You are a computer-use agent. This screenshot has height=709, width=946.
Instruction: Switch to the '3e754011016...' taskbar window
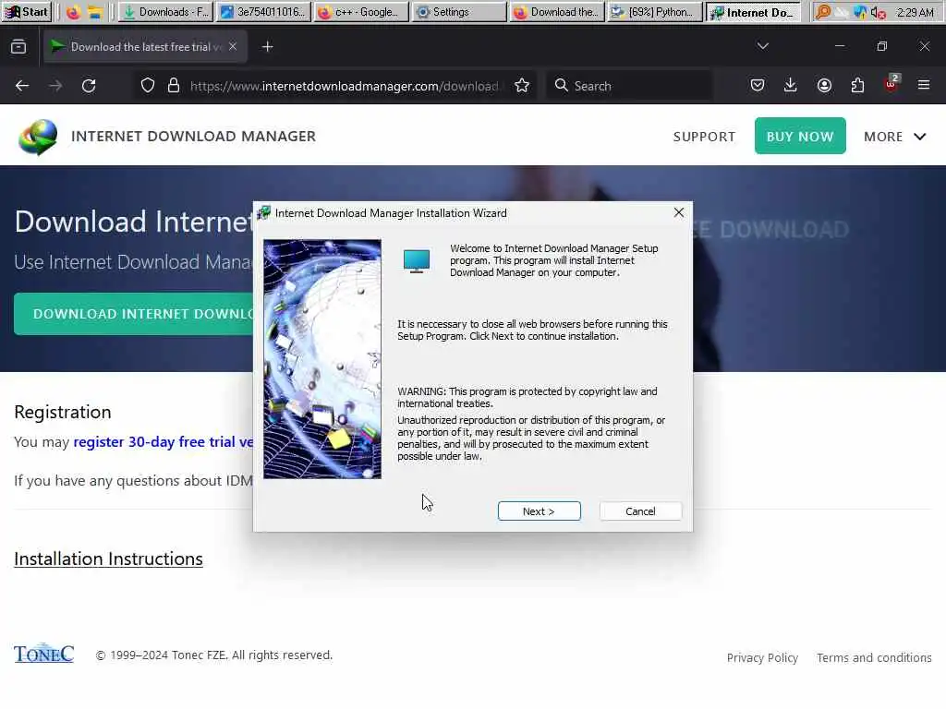[263, 12]
